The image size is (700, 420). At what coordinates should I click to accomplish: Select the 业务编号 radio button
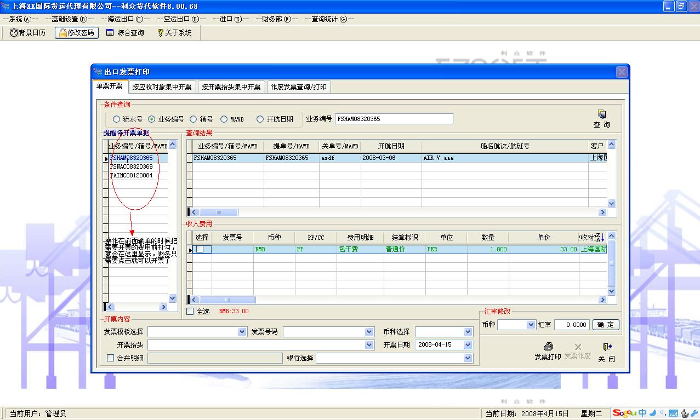click(151, 119)
